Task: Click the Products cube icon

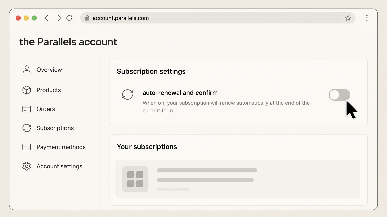Action: 26,90
